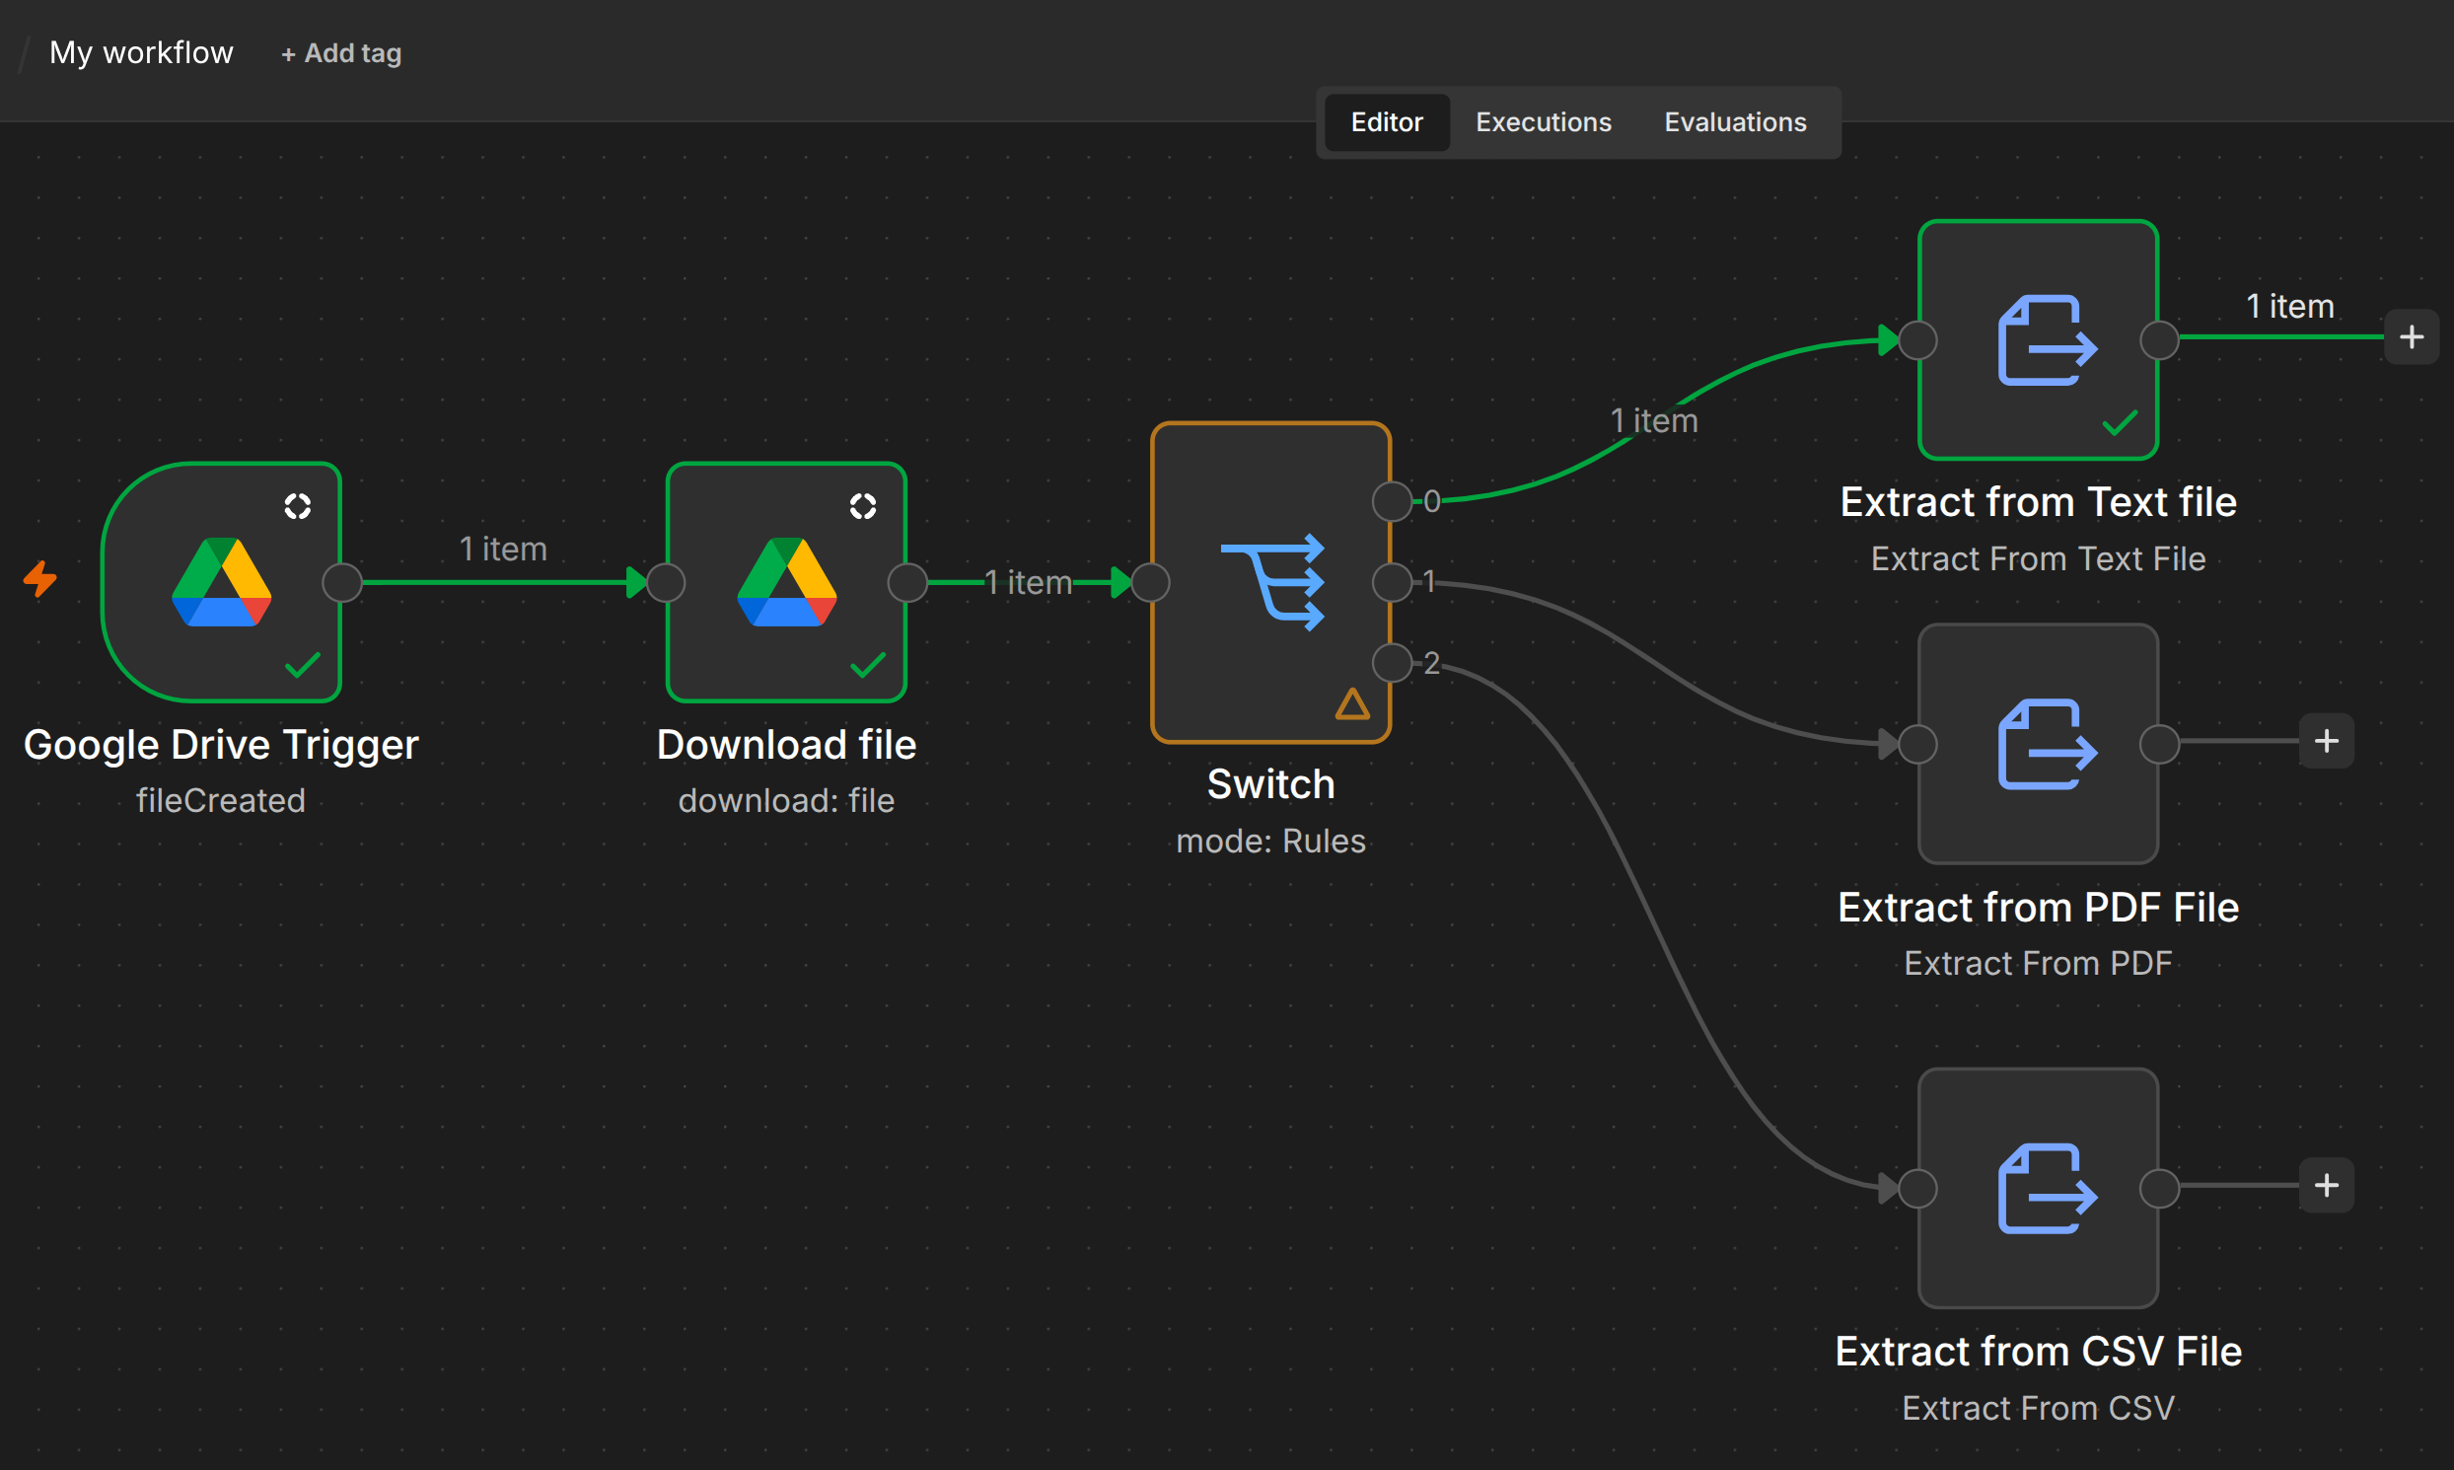Click Extract from PDF File input connector

pos(1917,744)
